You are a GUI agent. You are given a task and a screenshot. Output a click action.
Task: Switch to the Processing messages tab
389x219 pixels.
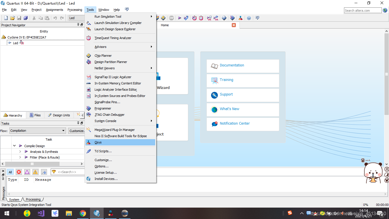coord(33,199)
